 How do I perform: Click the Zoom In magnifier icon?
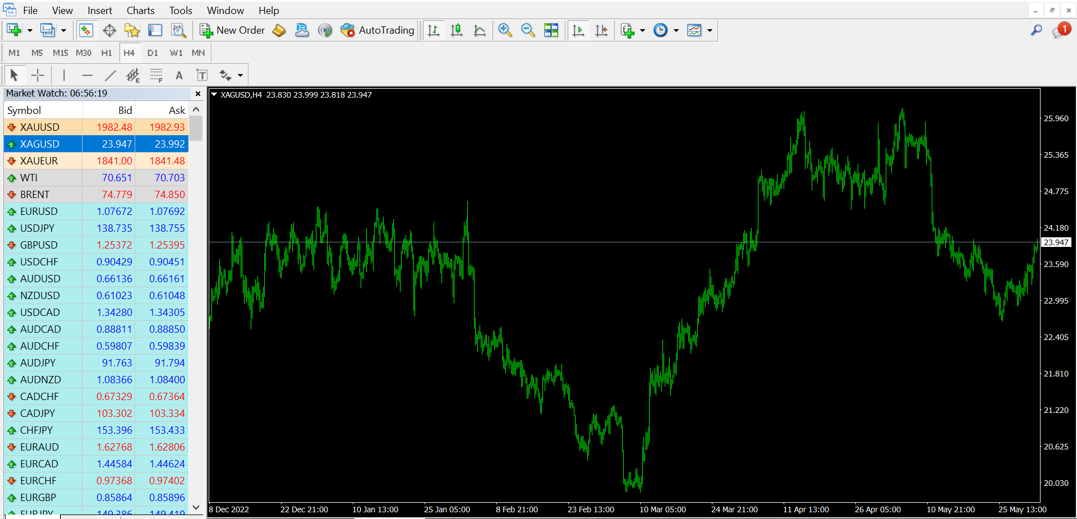504,30
